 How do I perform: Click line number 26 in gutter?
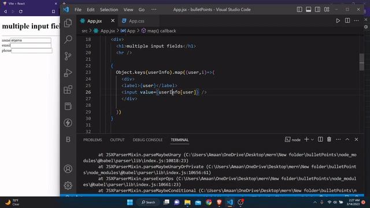point(88,92)
